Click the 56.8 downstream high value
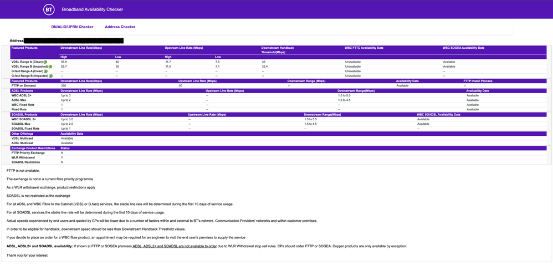 coord(64,62)
